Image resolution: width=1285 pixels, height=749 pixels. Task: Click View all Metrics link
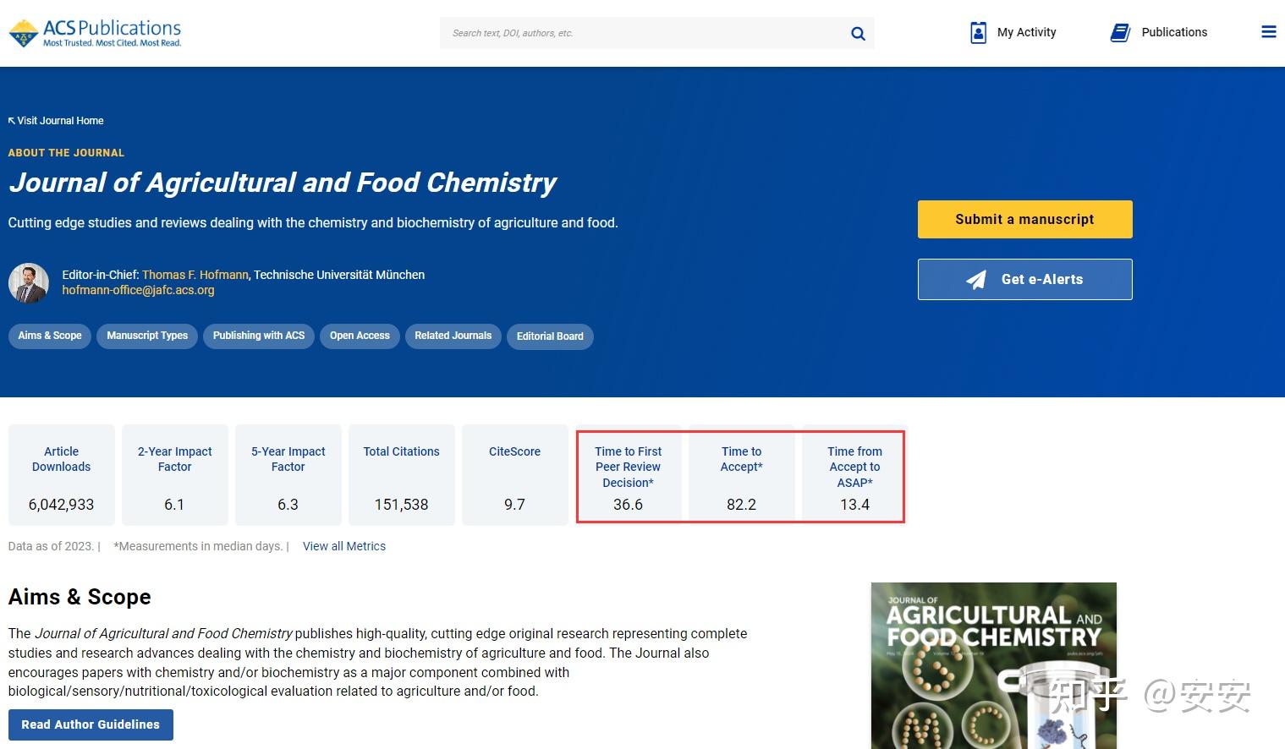point(344,546)
